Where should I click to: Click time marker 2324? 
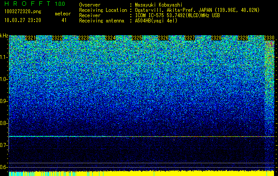pos(110,38)
